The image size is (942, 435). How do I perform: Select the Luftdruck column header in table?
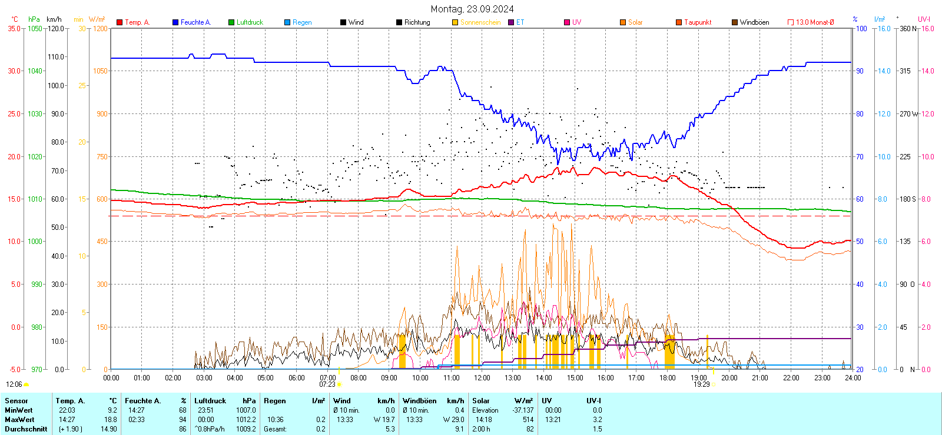[210, 401]
